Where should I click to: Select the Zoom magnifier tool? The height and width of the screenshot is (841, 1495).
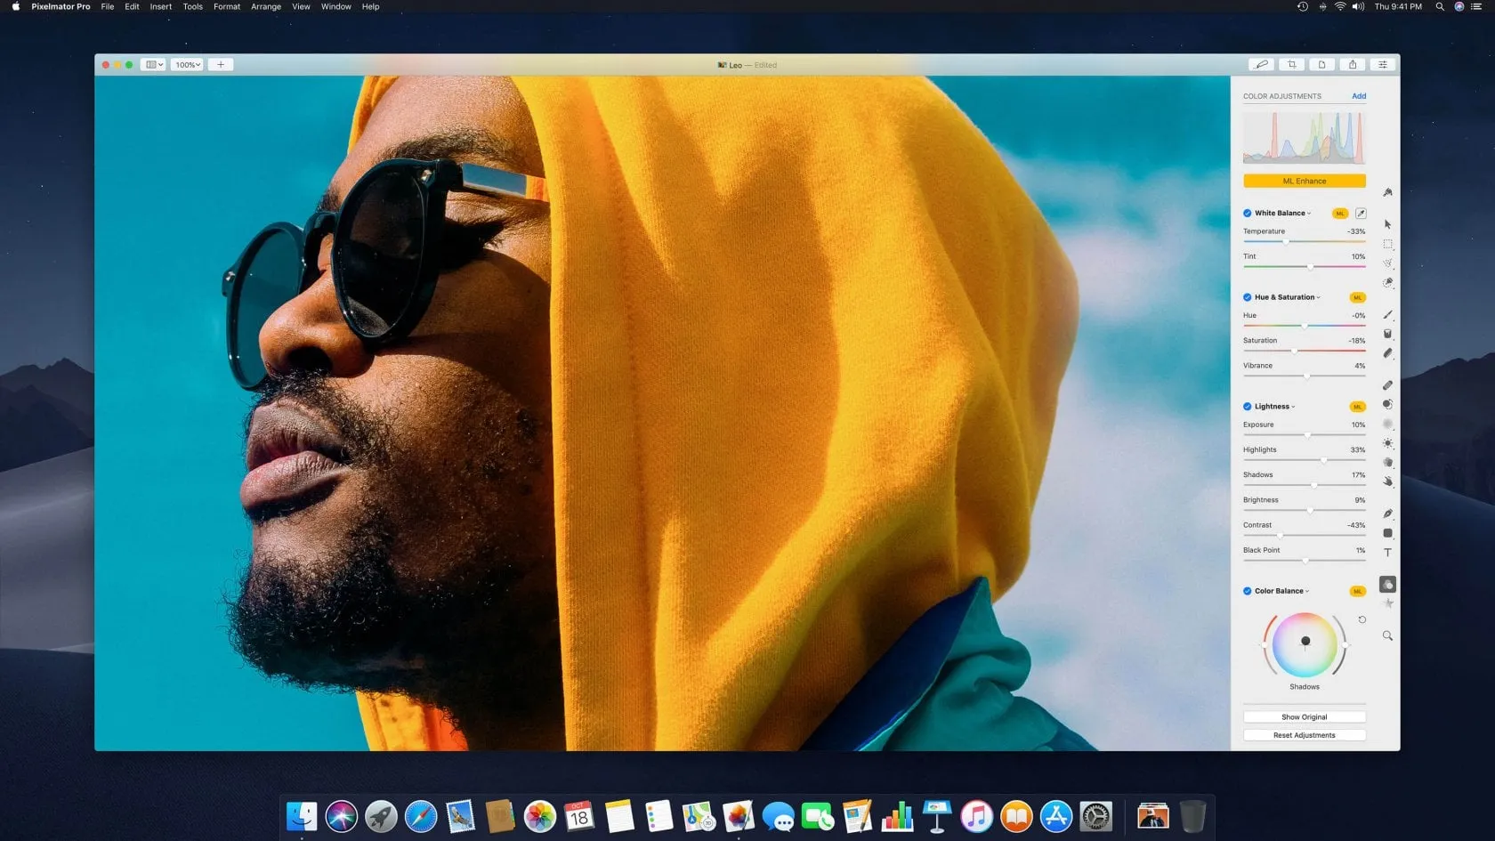[1387, 636]
